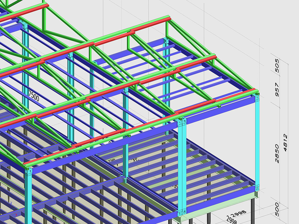Select the 957 dimension text
Screen dimensions: 299x224
[x=277, y=90]
